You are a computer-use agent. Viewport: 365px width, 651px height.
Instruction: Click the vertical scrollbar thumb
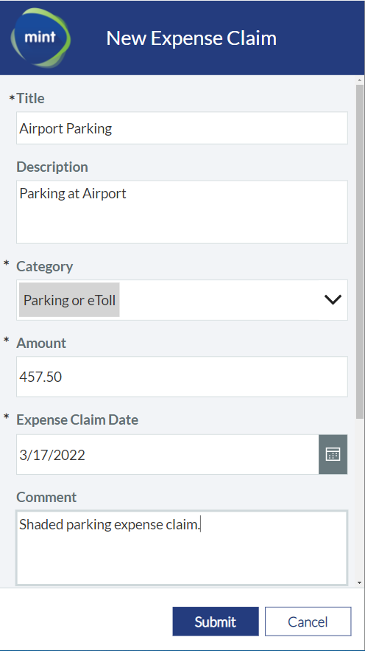pyautogui.click(x=360, y=251)
